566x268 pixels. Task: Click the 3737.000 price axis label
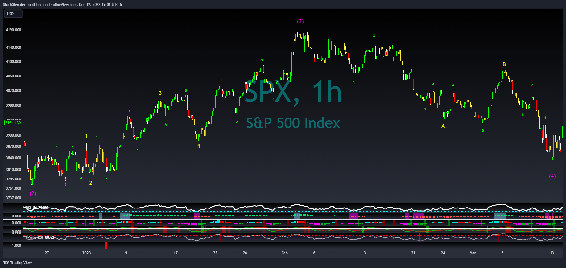tap(14, 198)
